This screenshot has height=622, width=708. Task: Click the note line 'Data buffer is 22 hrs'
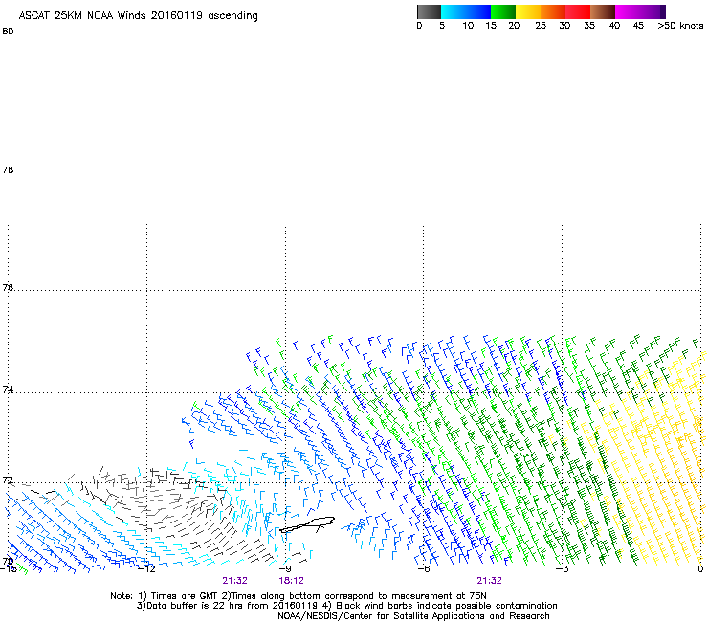pos(346,606)
